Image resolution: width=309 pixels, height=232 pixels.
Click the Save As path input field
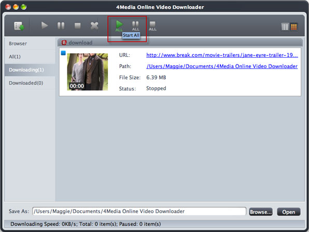139,211
